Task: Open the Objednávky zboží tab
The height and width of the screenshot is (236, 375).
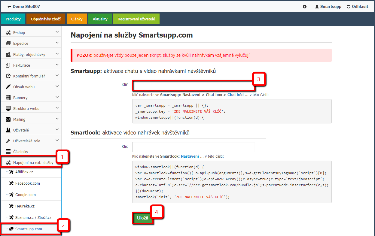Action: 46,19
